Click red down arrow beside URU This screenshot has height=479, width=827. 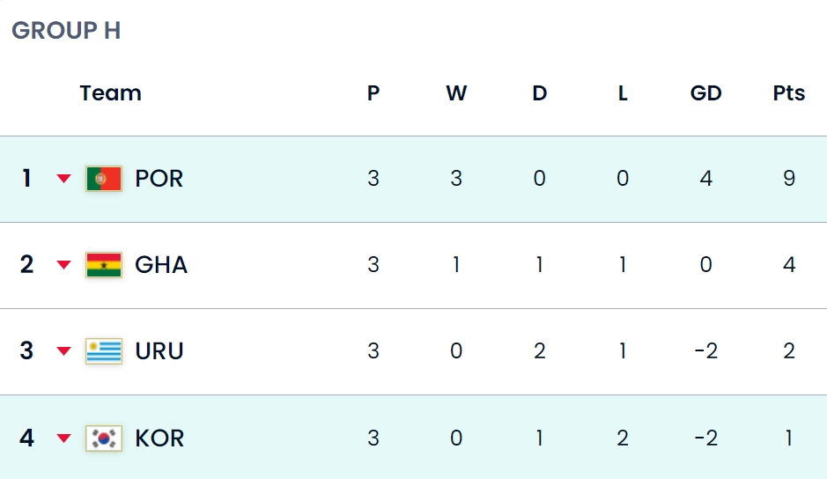(63, 350)
